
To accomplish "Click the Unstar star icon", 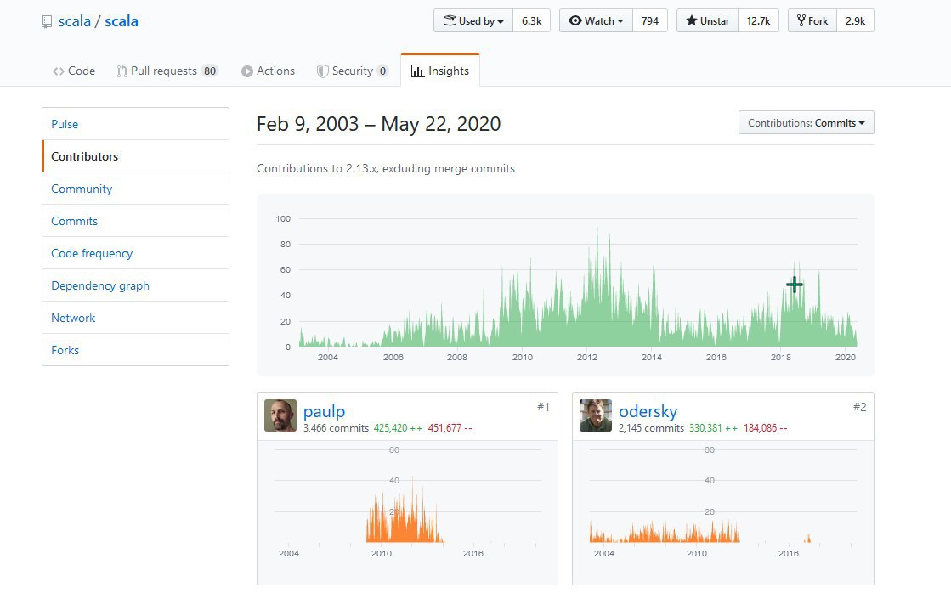I will pyautogui.click(x=692, y=20).
